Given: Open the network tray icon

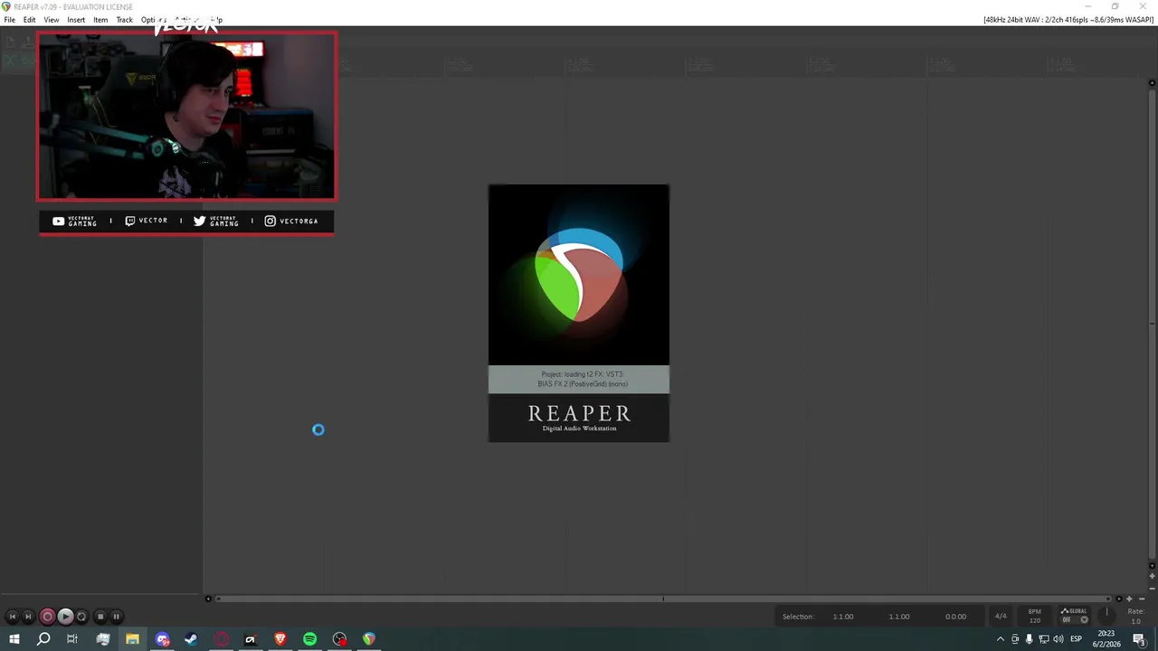Looking at the screenshot, I should pyautogui.click(x=1043, y=639).
